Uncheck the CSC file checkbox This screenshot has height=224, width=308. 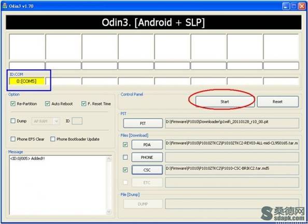point(125,169)
